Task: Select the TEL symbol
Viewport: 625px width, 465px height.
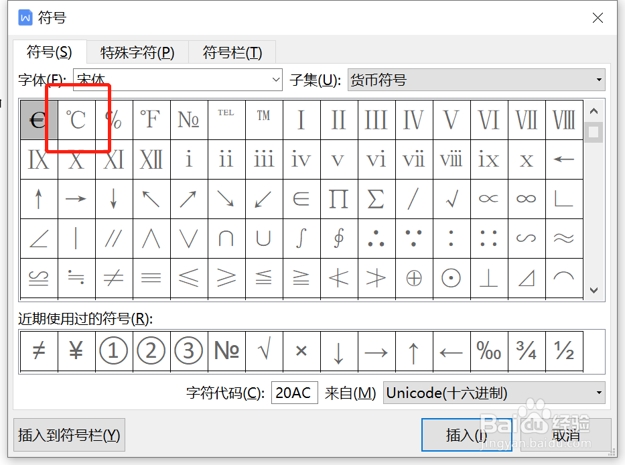Action: pyautogui.click(x=226, y=120)
